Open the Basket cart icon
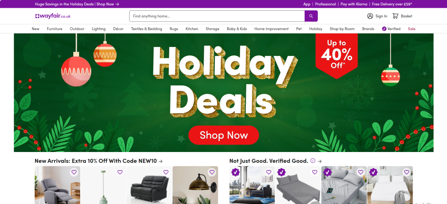 point(395,16)
